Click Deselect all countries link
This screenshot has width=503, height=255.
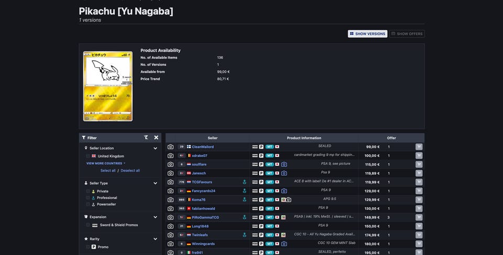[x=130, y=171]
